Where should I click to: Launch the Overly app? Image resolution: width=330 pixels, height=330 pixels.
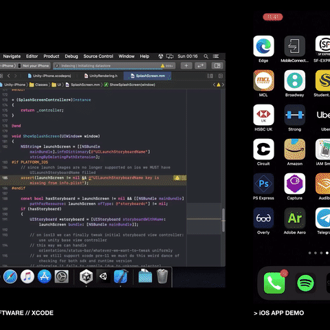tap(263, 218)
